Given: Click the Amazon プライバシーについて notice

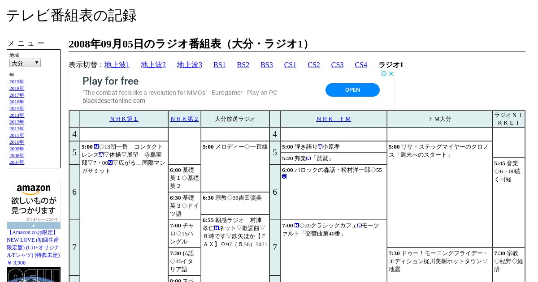Looking at the screenshot, I should click(42, 219).
